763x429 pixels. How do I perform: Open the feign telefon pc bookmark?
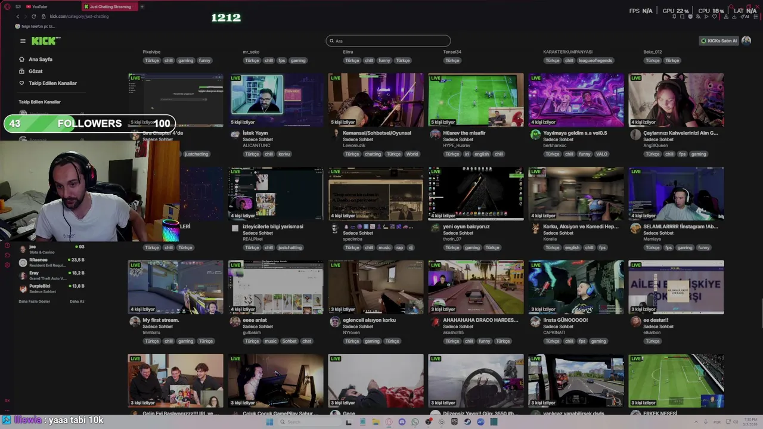point(35,26)
